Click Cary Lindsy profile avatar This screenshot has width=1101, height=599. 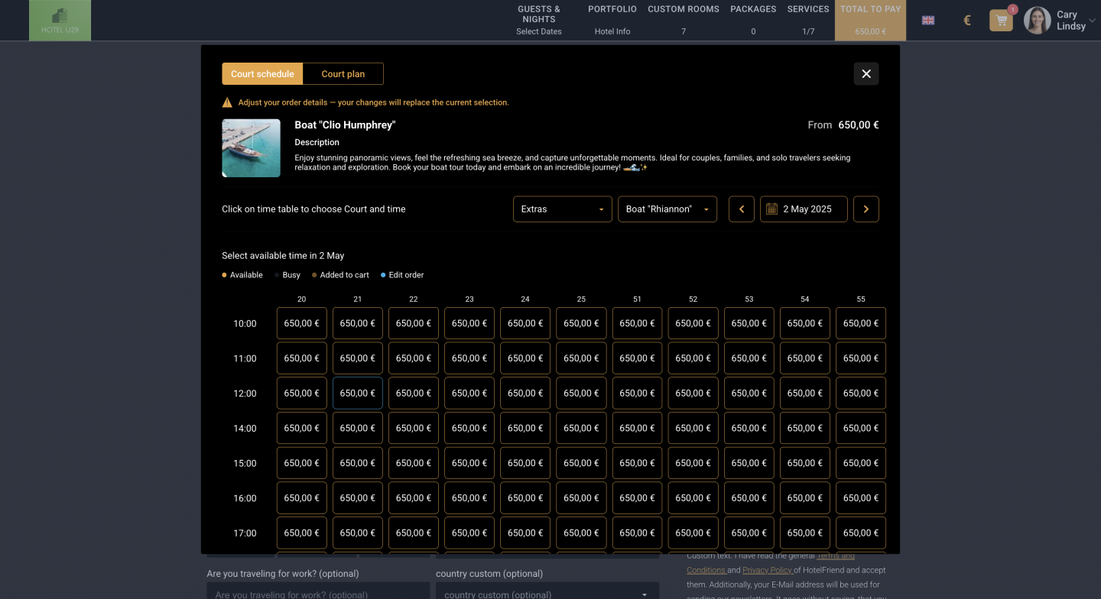click(x=1038, y=21)
